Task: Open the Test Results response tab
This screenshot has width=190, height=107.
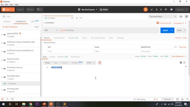Action: [75, 57]
